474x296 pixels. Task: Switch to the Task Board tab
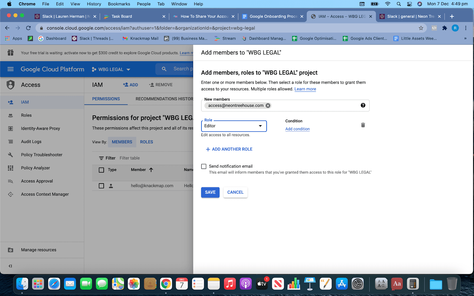pyautogui.click(x=134, y=17)
